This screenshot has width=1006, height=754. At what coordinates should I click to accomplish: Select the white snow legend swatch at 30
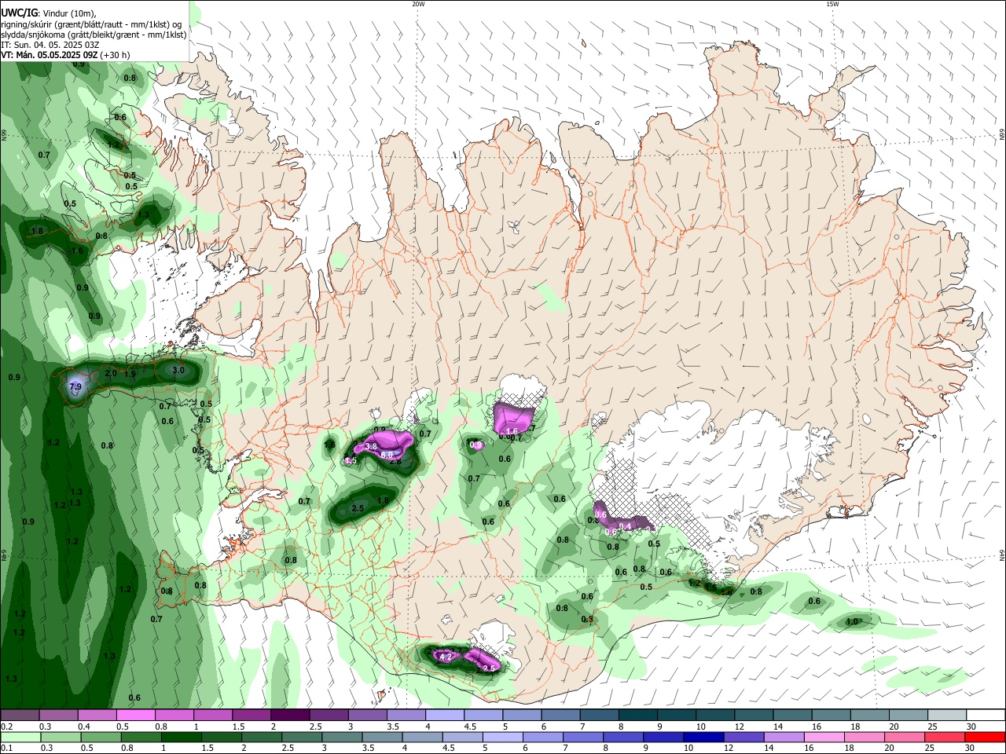pyautogui.click(x=985, y=716)
